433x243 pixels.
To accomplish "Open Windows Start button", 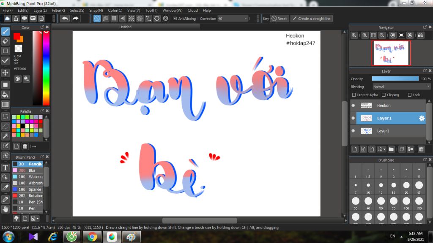I will click(x=8, y=237).
